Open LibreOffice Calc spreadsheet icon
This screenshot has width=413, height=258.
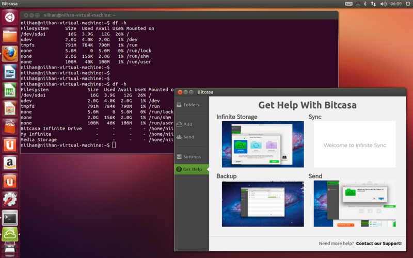(10, 90)
